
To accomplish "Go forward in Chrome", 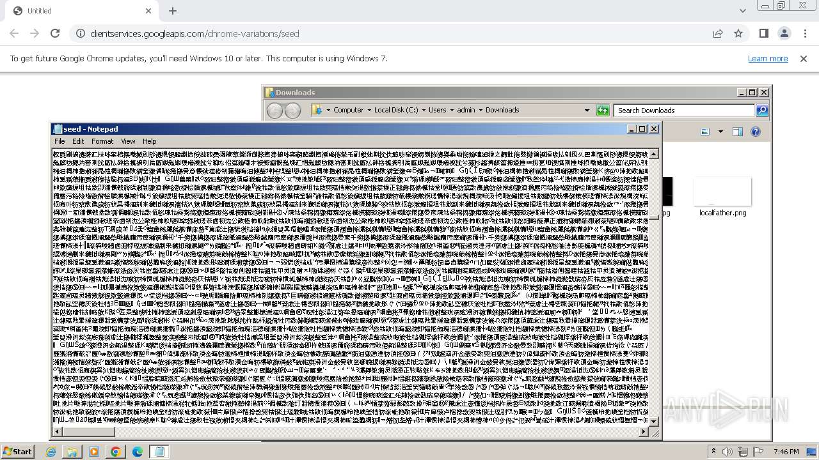I will pyautogui.click(x=35, y=33).
